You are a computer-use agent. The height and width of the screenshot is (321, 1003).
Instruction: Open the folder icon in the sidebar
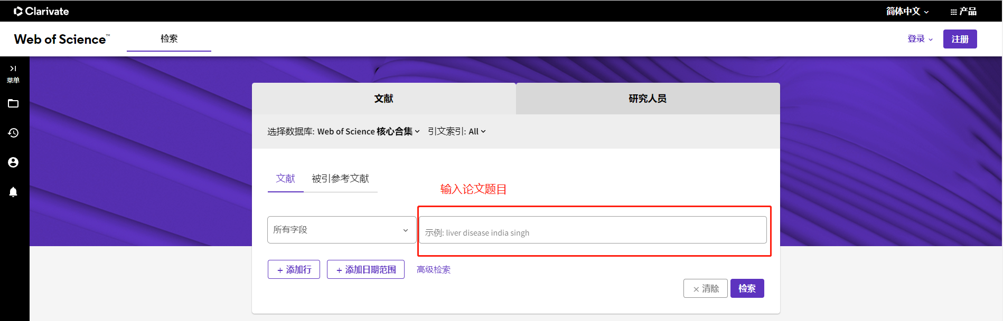click(x=13, y=103)
